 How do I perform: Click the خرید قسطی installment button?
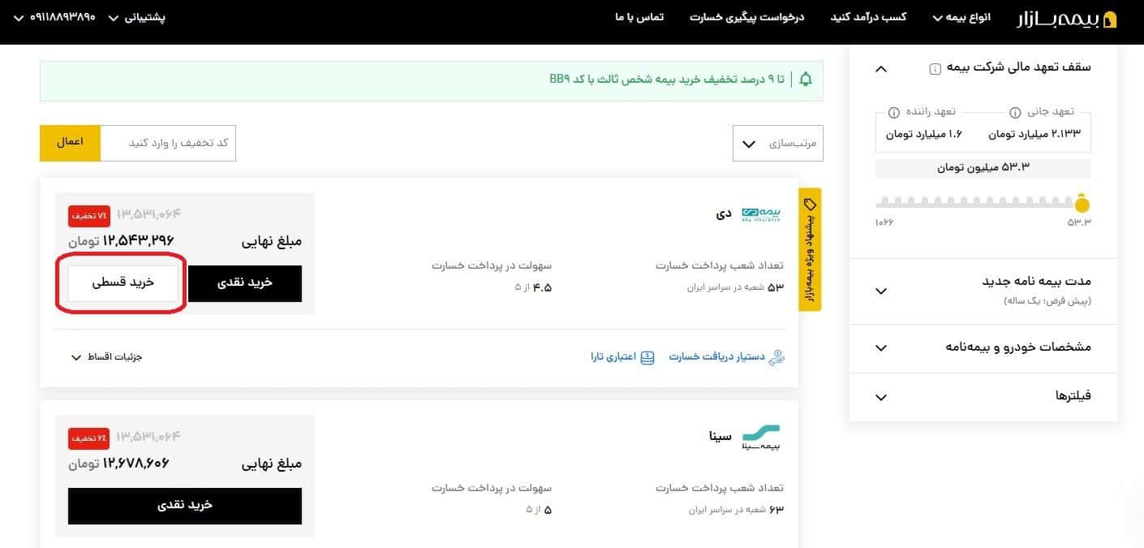click(x=122, y=283)
